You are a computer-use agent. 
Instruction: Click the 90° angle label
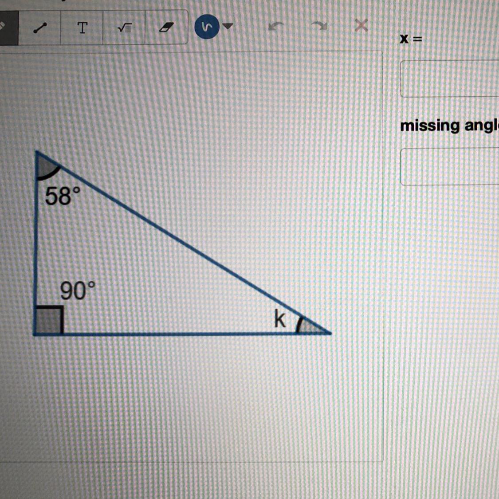pyautogui.click(x=77, y=290)
